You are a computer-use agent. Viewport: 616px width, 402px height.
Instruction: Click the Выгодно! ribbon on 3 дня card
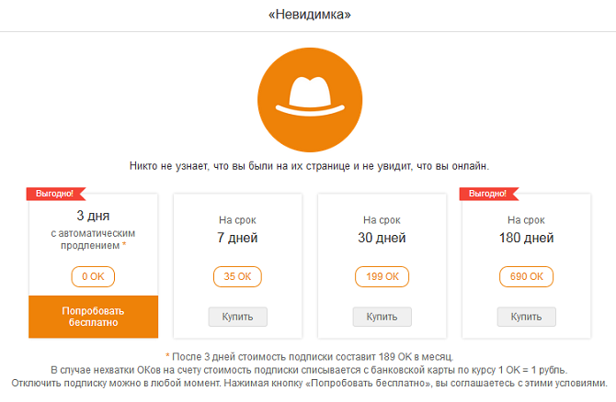click(55, 194)
